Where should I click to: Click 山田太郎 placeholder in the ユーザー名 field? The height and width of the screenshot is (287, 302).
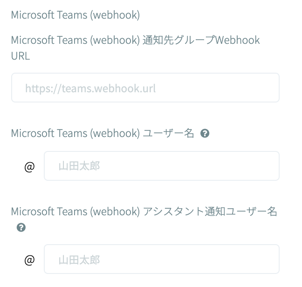pos(79,166)
